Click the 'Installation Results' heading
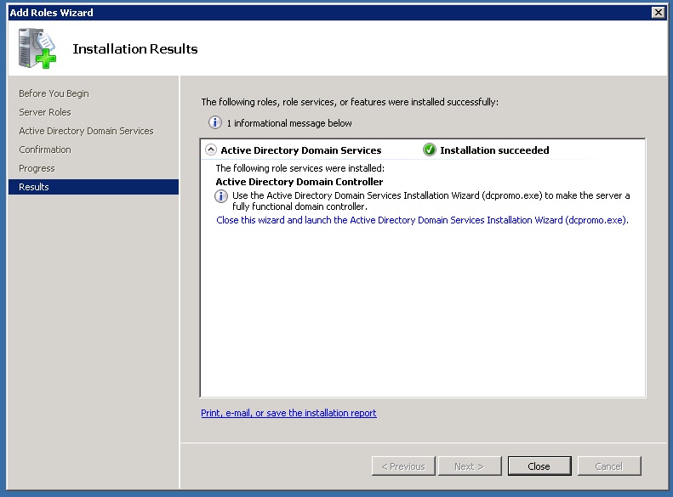 pos(134,48)
